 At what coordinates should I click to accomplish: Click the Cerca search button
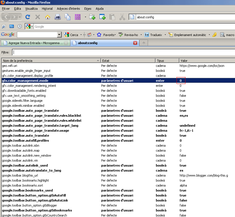coord(71,35)
